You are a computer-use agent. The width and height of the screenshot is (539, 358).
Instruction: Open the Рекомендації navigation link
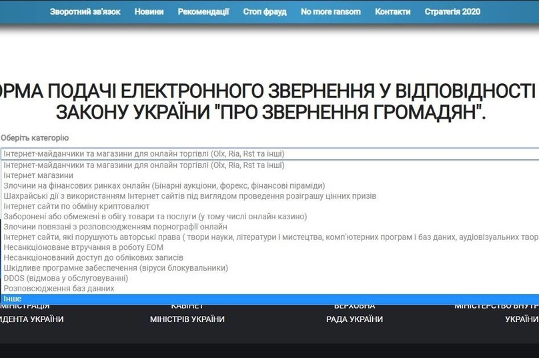click(x=203, y=12)
